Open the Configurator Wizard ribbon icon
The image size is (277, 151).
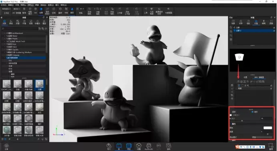(159, 11)
